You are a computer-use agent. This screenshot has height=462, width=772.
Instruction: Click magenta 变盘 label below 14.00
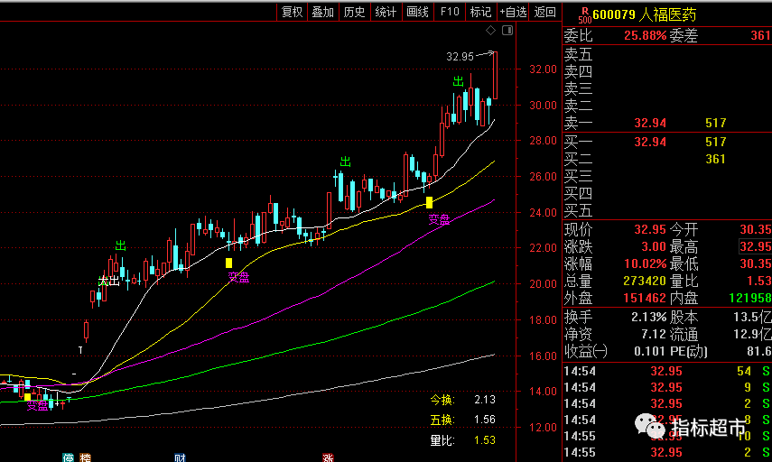click(37, 406)
